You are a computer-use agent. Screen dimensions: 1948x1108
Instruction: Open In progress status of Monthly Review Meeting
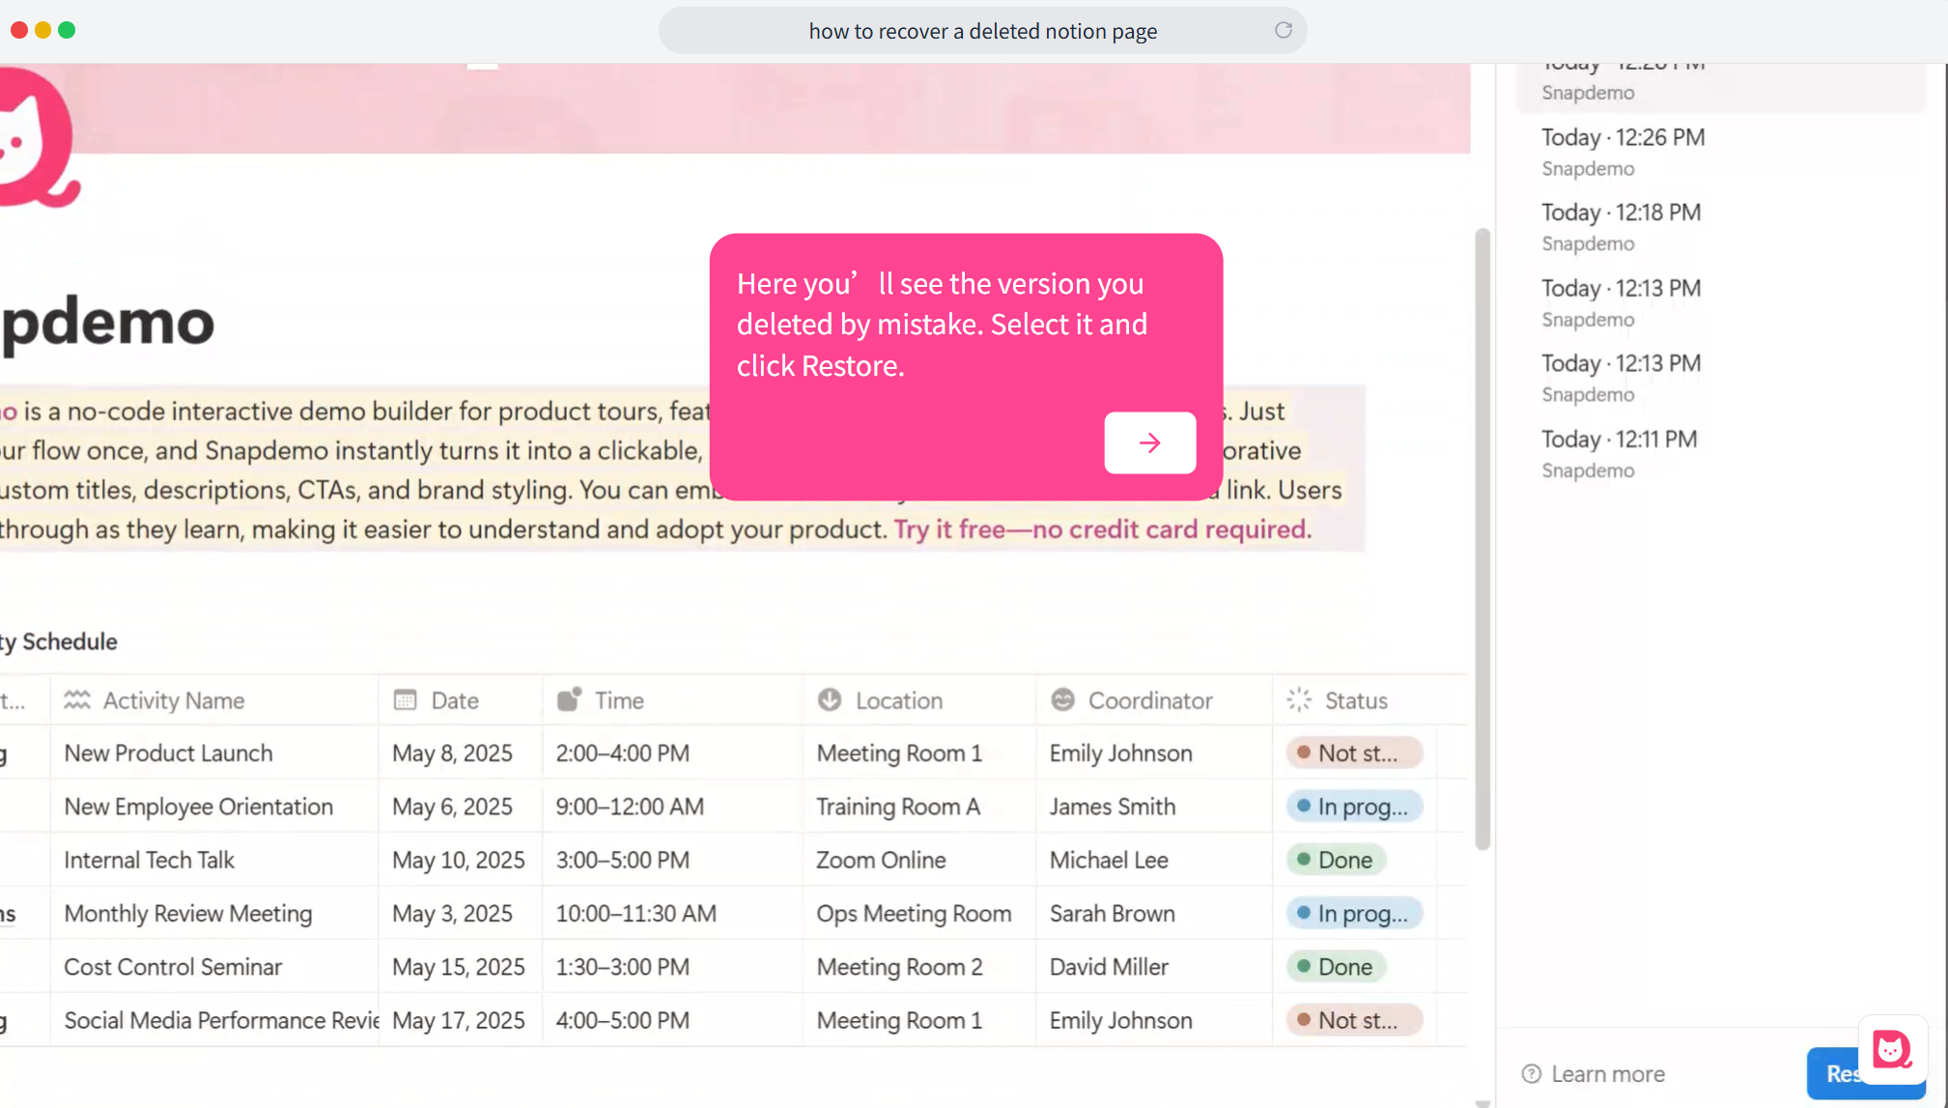[1354, 914]
